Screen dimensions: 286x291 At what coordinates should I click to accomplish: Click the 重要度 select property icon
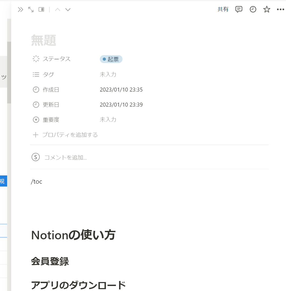36,120
